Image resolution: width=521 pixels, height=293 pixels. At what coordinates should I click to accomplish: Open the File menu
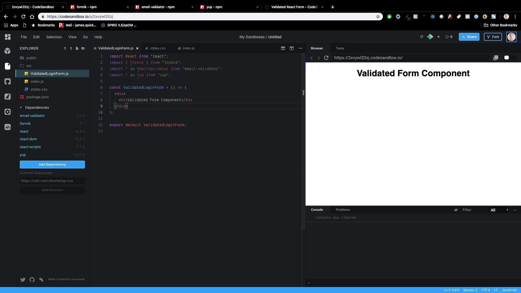coord(24,37)
